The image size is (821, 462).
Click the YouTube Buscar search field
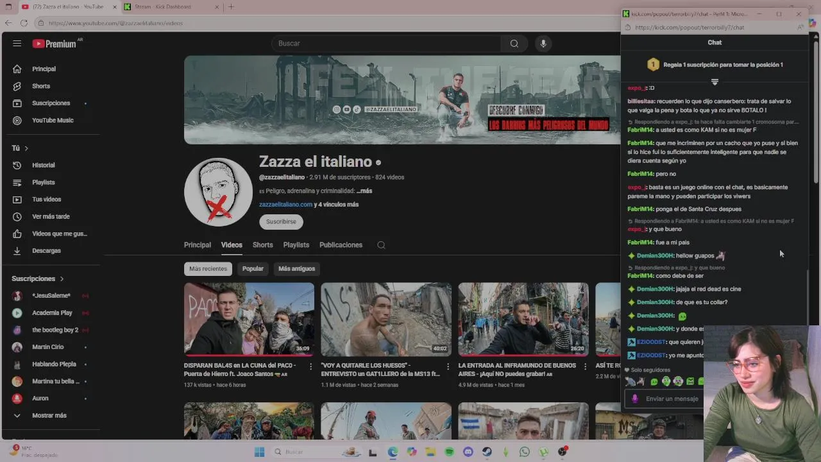387,44
